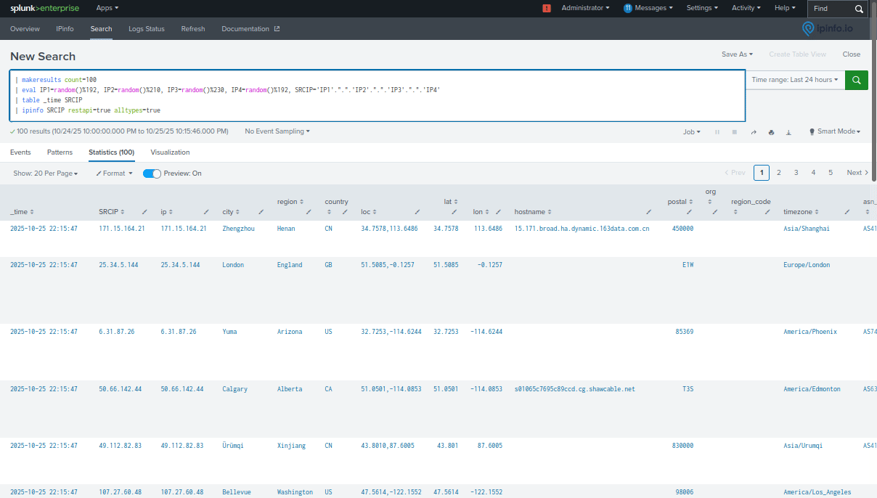Export the search results
Viewport: 877px width, 498px height.
tap(788, 131)
